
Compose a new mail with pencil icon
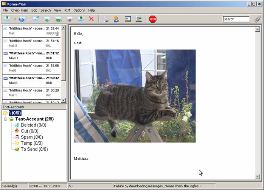click(36, 19)
